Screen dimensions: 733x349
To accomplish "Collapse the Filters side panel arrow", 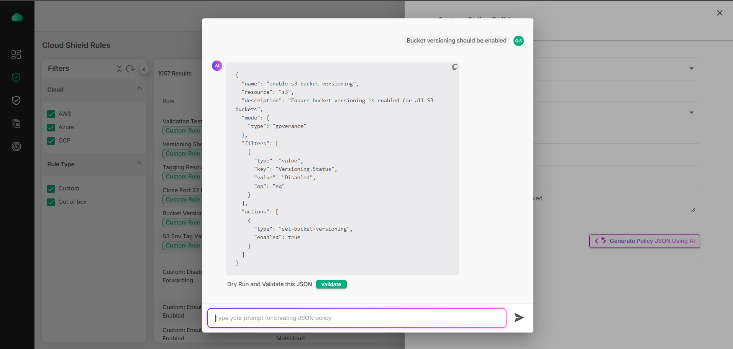I will [144, 69].
